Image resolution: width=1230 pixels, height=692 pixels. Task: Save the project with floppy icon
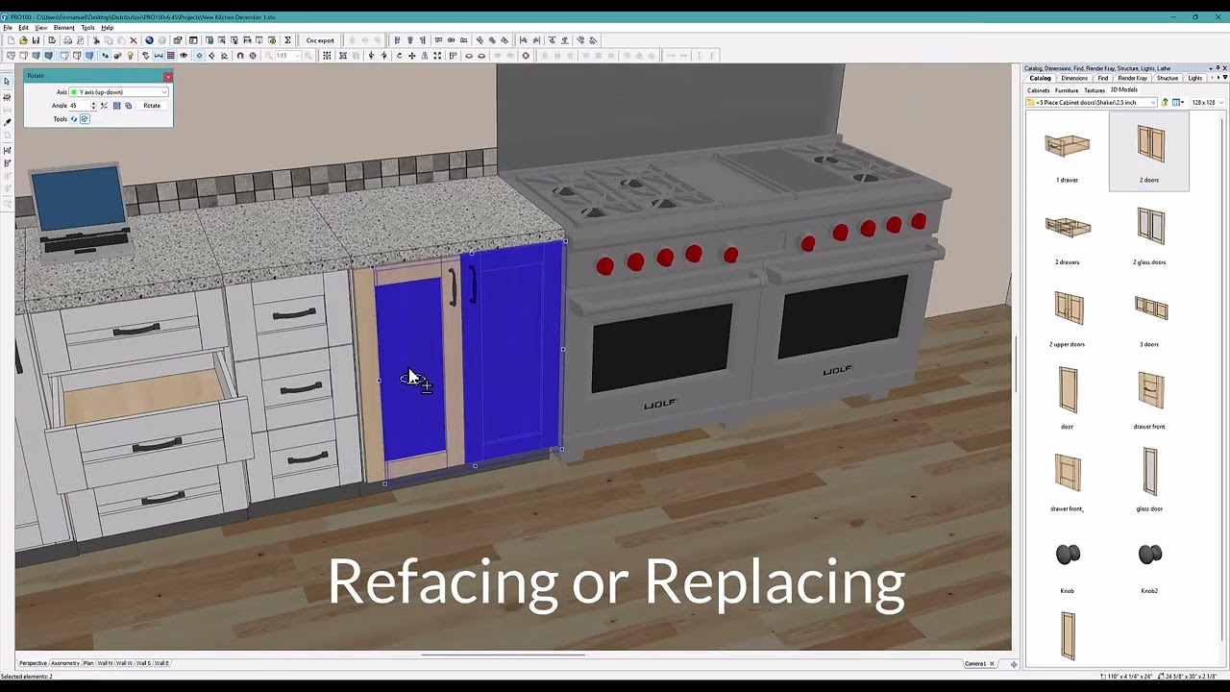pyautogui.click(x=36, y=40)
